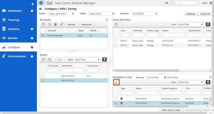Apply the Zones filter funnel icon
This screenshot has height=114, width=214.
[105, 60]
